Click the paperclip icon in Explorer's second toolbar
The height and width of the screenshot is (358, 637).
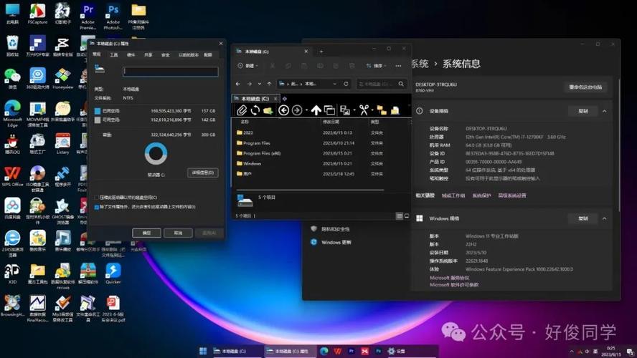pyautogui.click(x=242, y=110)
